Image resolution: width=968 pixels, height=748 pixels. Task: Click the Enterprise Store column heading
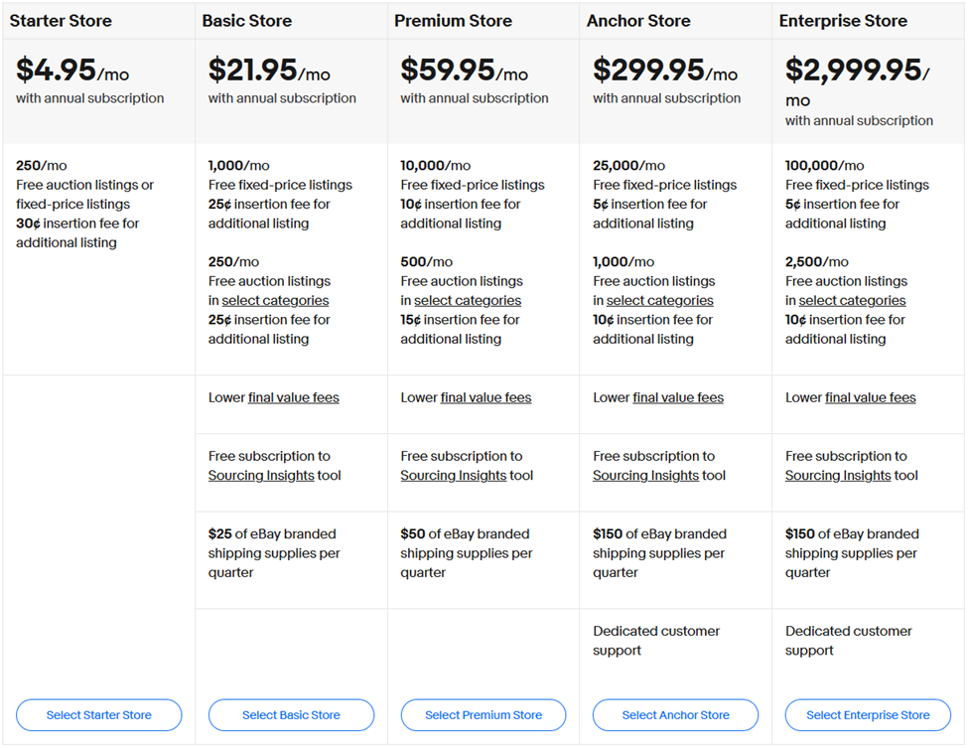coord(843,21)
